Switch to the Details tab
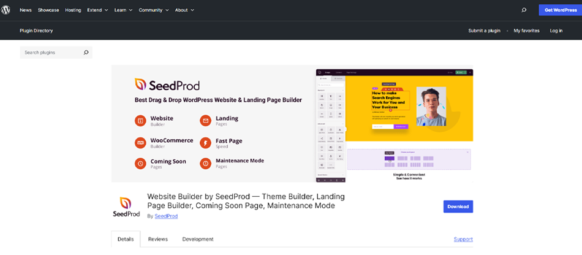Image resolution: width=582 pixels, height=255 pixels. coord(126,239)
